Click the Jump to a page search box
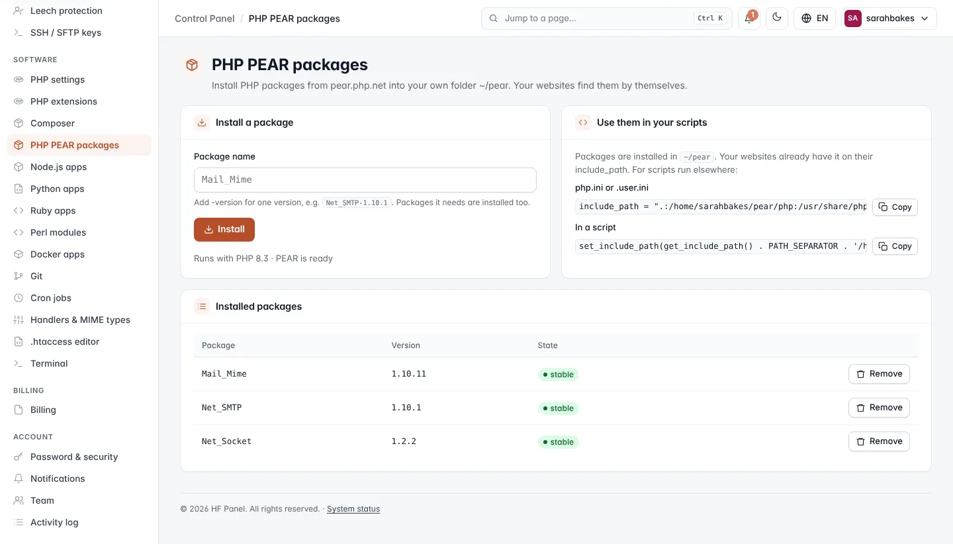The height and width of the screenshot is (544, 953). (x=607, y=19)
